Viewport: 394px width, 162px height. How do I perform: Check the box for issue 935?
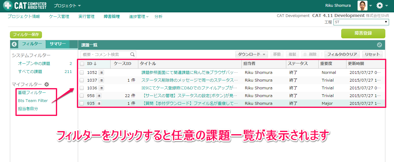[x=82, y=104]
